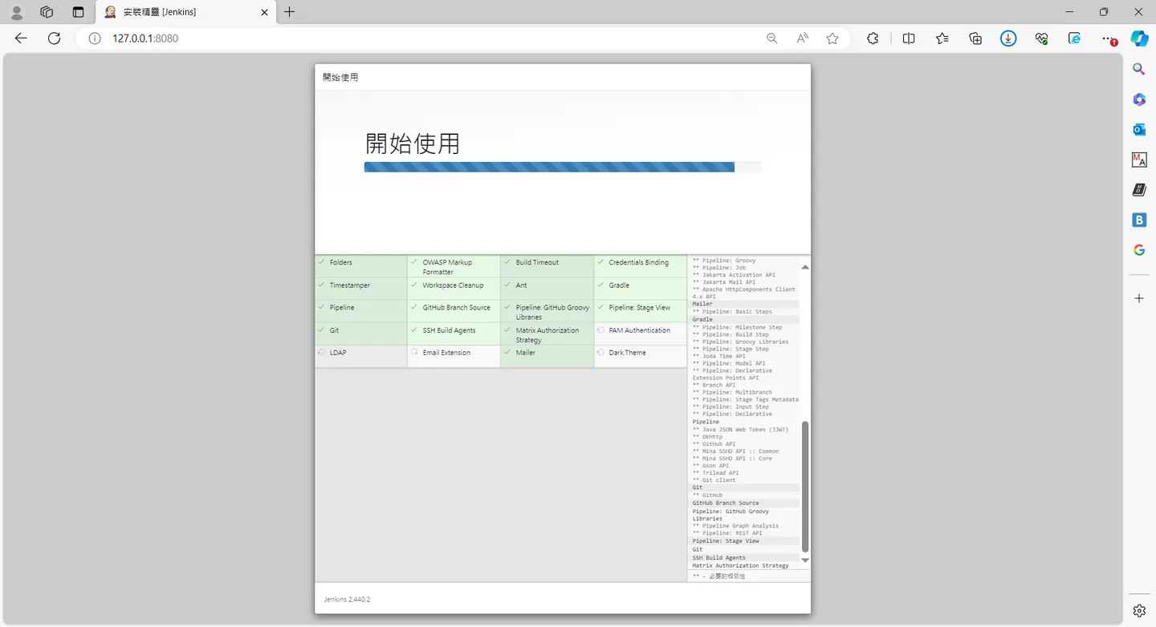This screenshot has height=627, width=1156.
Task: Click the "** OkHttp" log entry
Action: 707,436
